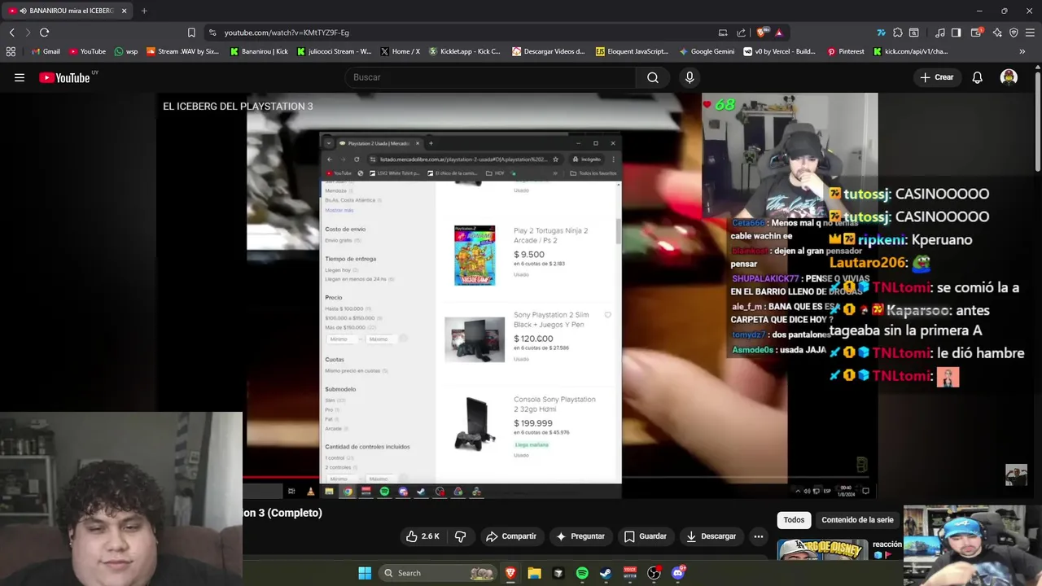
Task: Open the Crear create menu
Action: coord(936,77)
